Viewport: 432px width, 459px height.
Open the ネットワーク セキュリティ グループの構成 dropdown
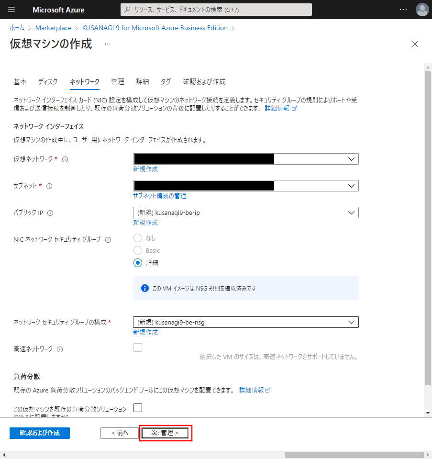click(x=246, y=322)
